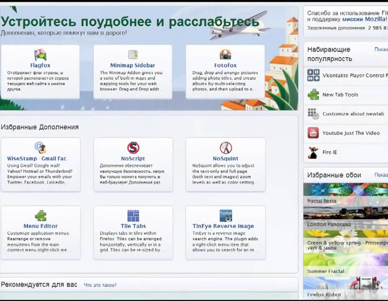Open the Flagfox add-on title link
The image size is (388, 301).
(x=40, y=65)
